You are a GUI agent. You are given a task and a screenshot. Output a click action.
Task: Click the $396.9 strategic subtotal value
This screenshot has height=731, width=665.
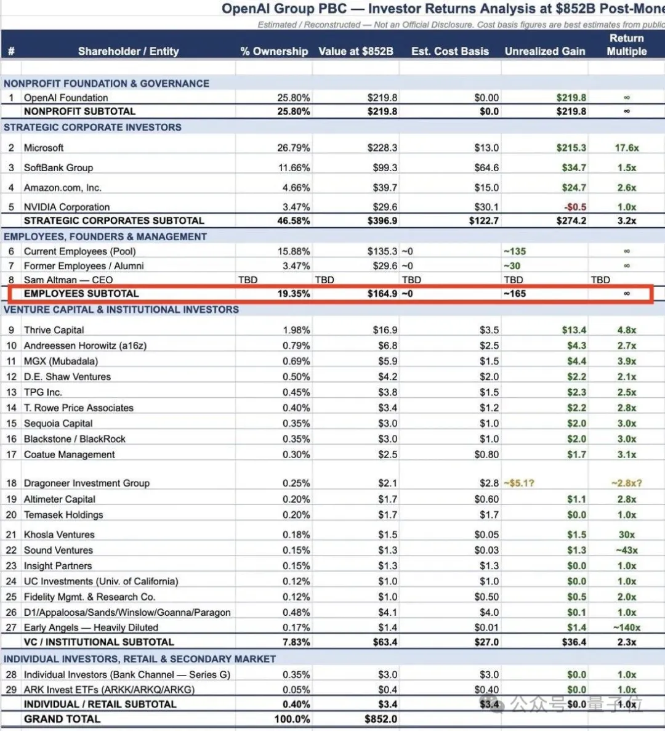point(382,220)
